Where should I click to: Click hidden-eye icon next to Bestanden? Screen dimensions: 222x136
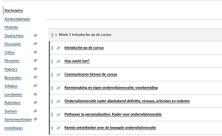[35, 77]
